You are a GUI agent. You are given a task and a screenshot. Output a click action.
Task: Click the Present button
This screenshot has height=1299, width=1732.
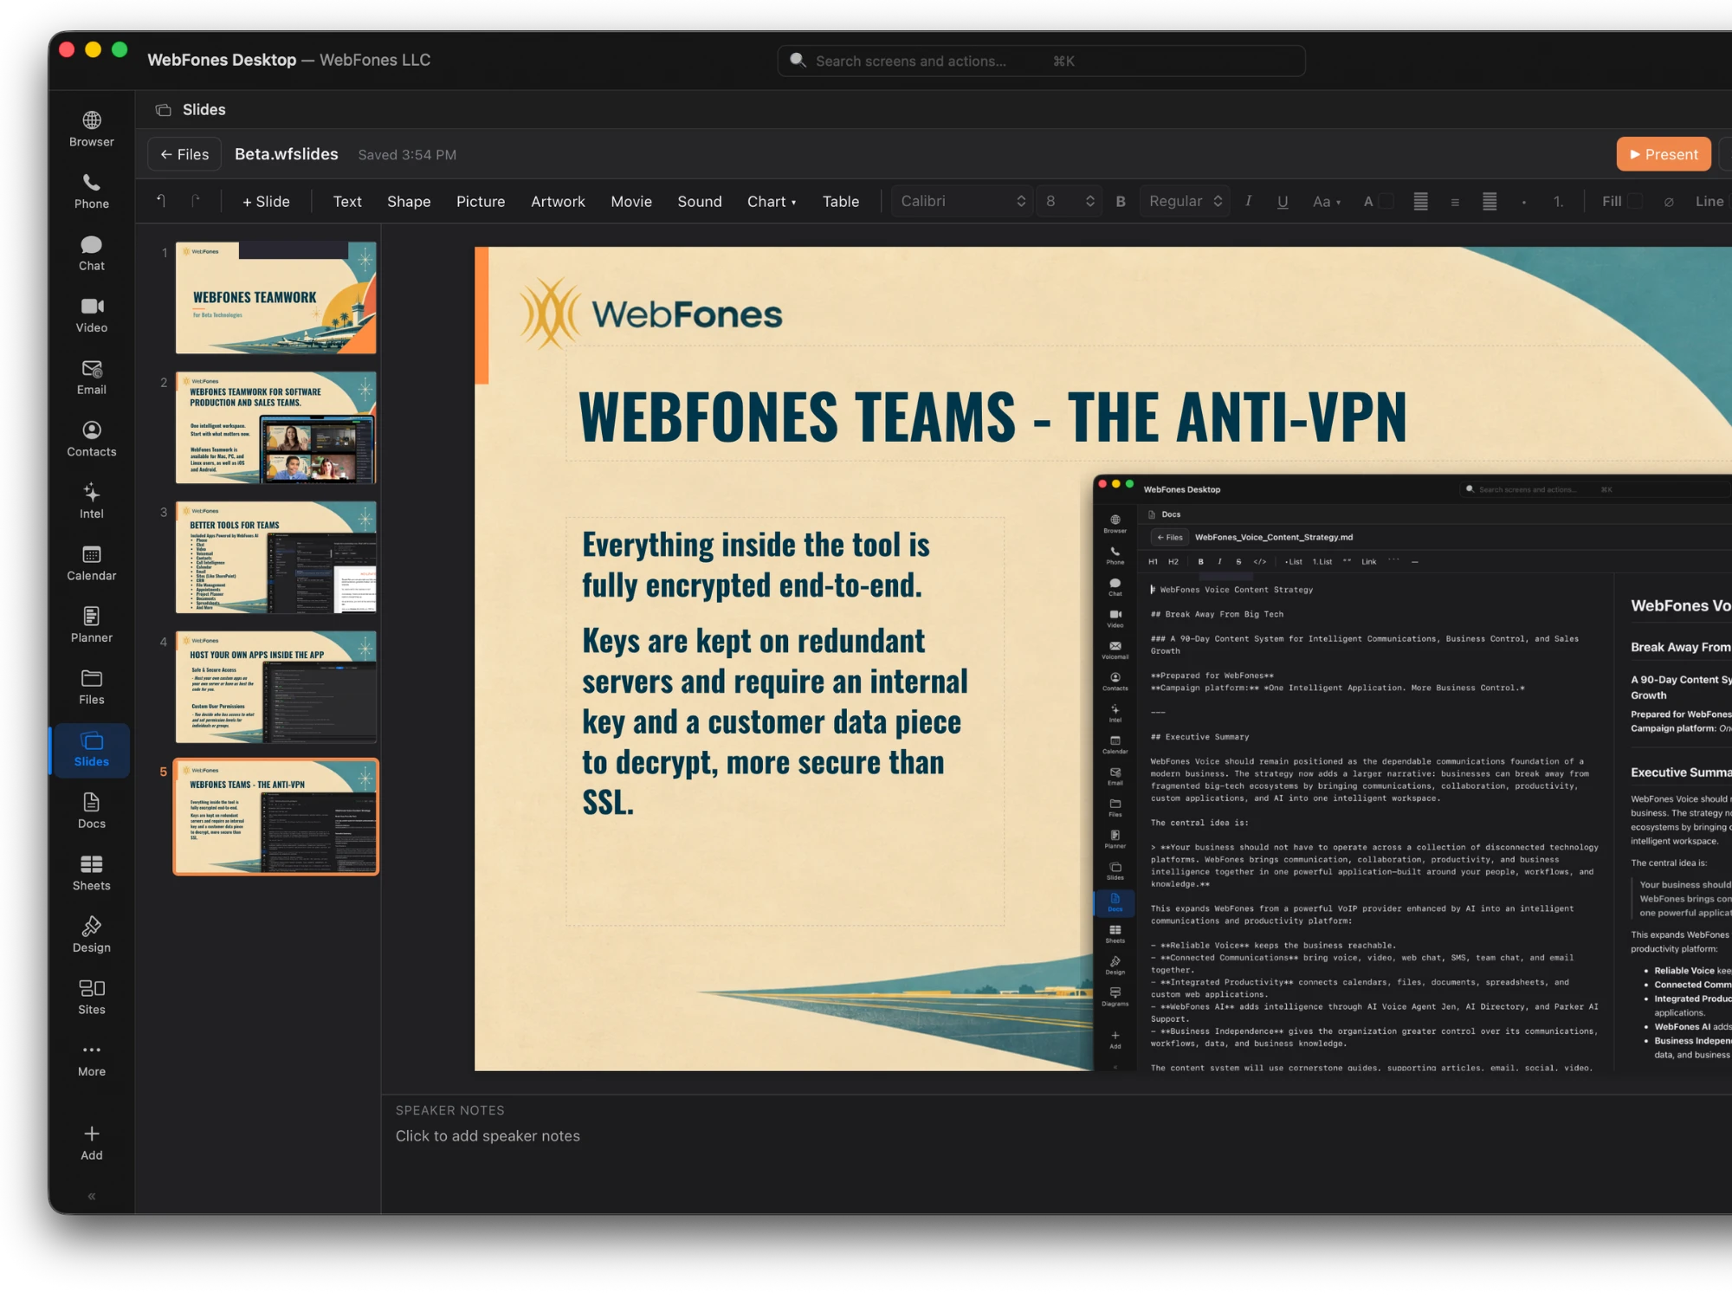tap(1663, 154)
